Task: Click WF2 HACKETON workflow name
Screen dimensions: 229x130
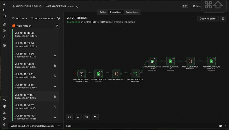Action: pos(56,7)
